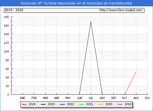Click the 80 value on the y-axis
The height and width of the screenshot is (111, 153).
coord(7,60)
